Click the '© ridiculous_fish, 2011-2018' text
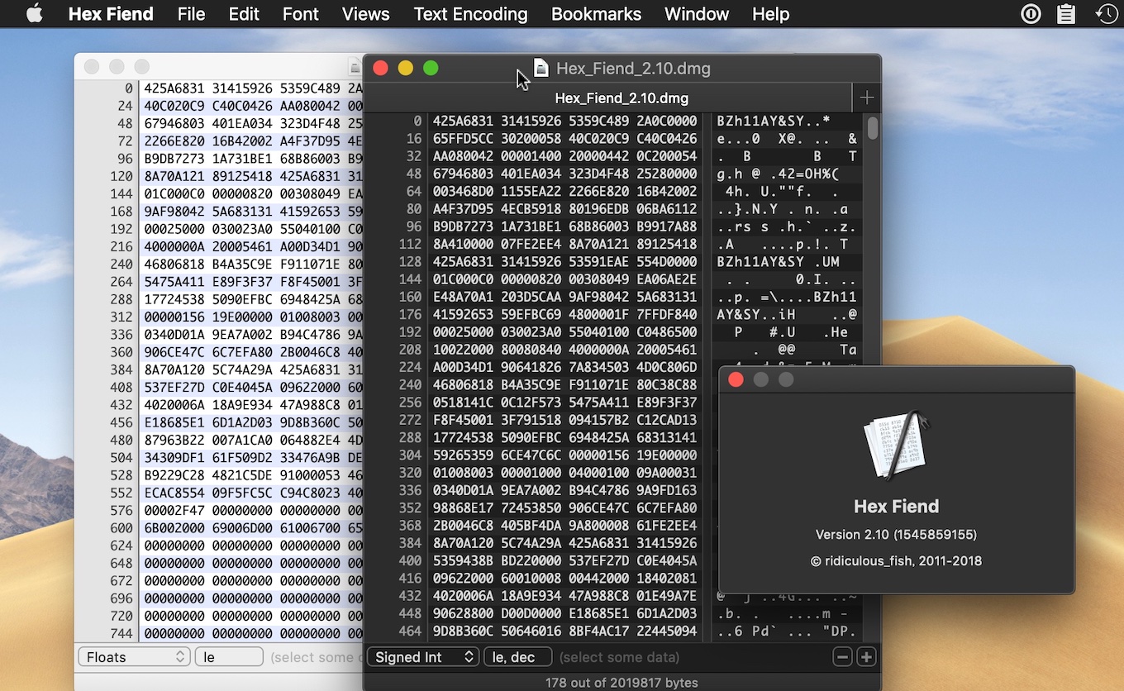 896,561
